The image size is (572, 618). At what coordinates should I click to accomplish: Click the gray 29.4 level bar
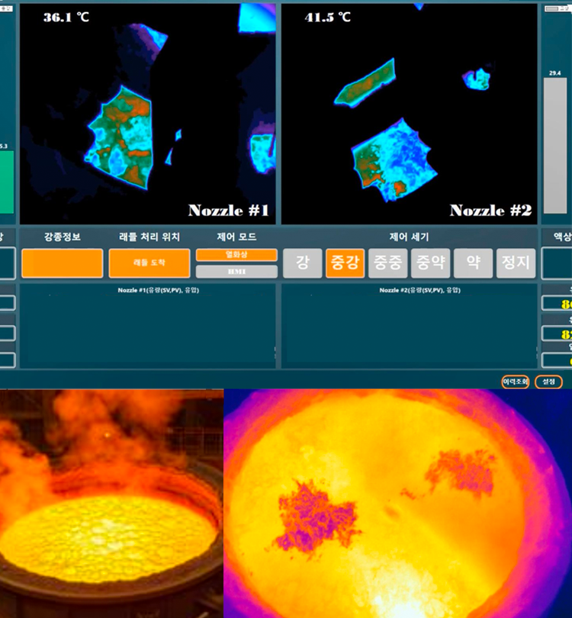[x=554, y=145]
